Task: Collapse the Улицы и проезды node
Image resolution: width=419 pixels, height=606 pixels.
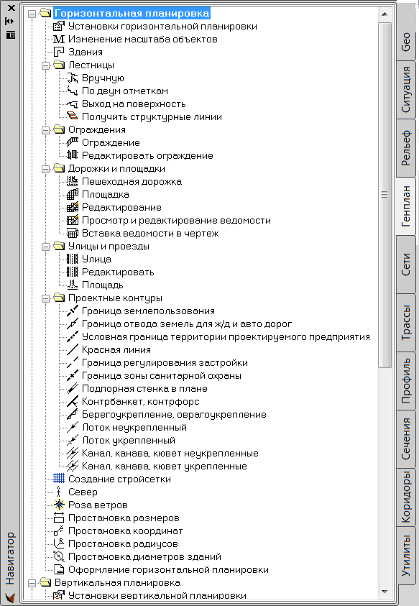Action: pyautogui.click(x=45, y=246)
